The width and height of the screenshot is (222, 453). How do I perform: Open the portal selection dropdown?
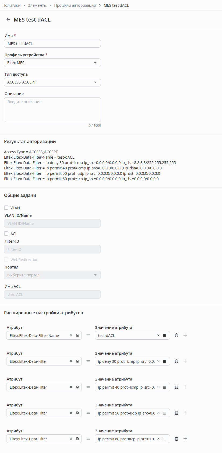pyautogui.click(x=52, y=275)
